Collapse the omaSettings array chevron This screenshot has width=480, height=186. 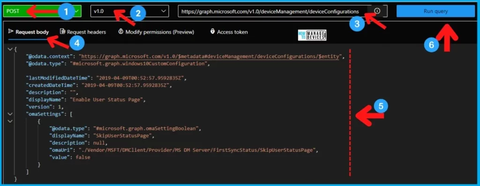coord(10,114)
